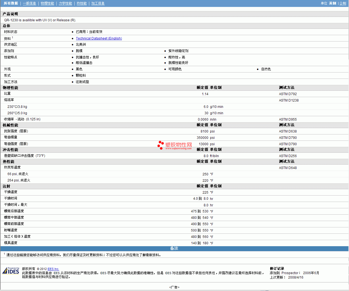Go to the 力学性能 tab link
The width and height of the screenshot is (349, 291).
[x=65, y=3]
